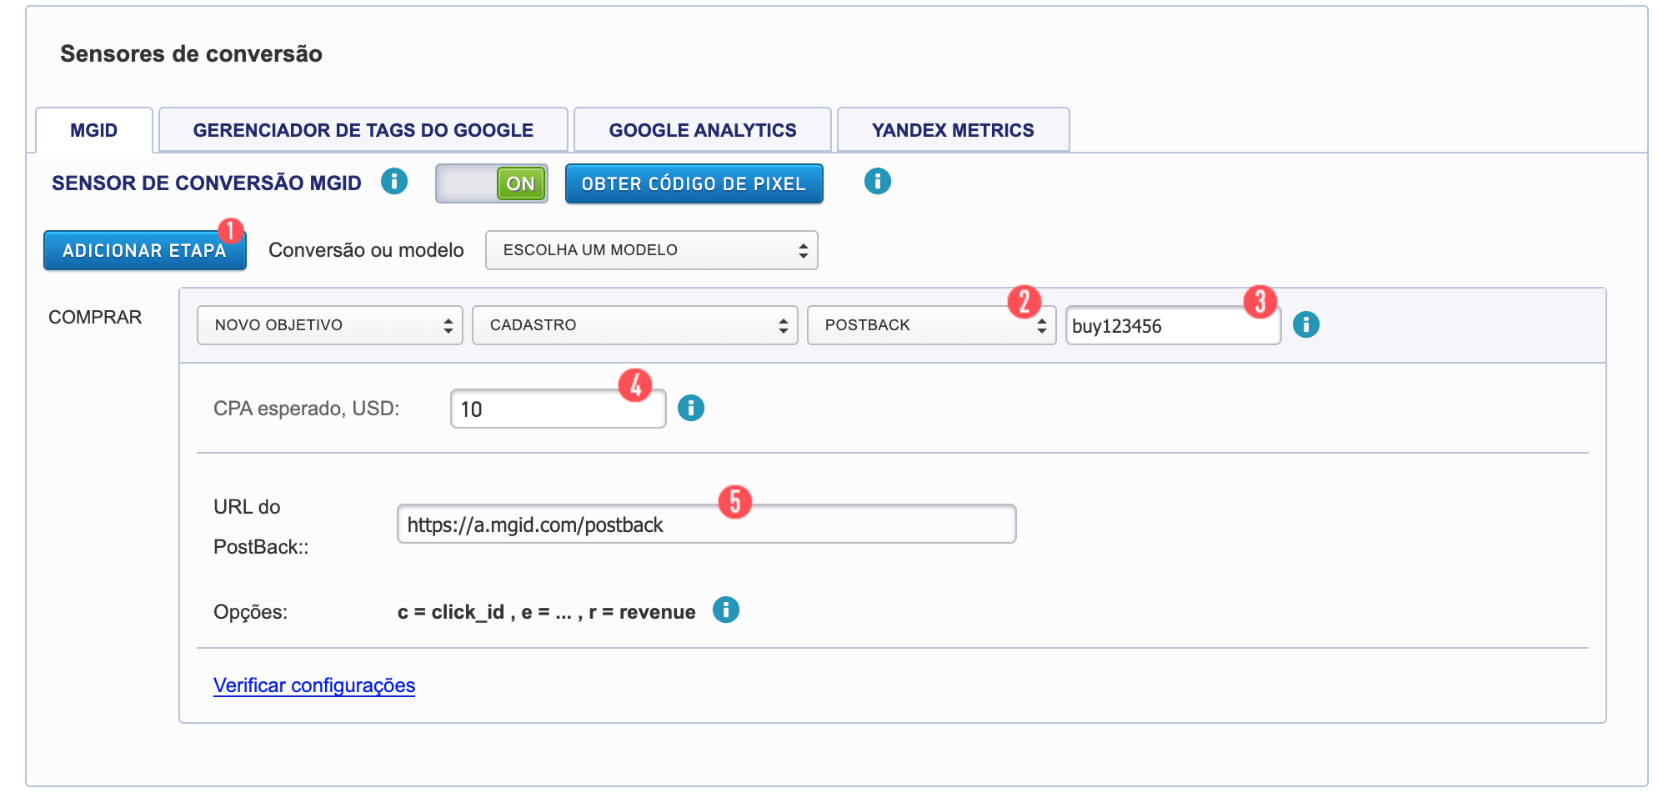1658x798 pixels.
Task: Open the Cadastro dropdown
Action: point(634,325)
